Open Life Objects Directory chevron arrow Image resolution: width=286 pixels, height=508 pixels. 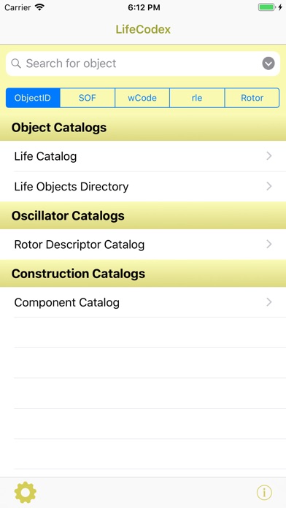pos(268,186)
